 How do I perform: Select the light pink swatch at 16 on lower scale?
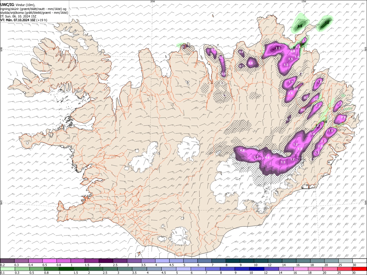[300, 269]
